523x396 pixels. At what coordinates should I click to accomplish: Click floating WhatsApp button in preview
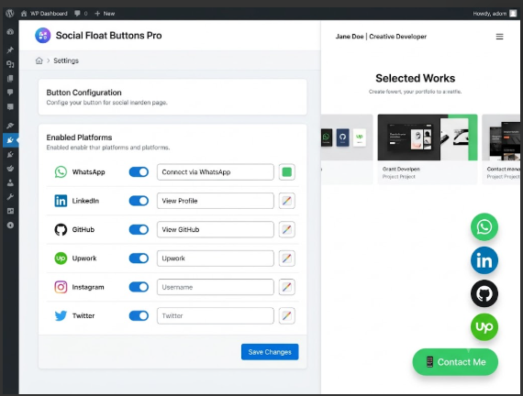coord(484,227)
